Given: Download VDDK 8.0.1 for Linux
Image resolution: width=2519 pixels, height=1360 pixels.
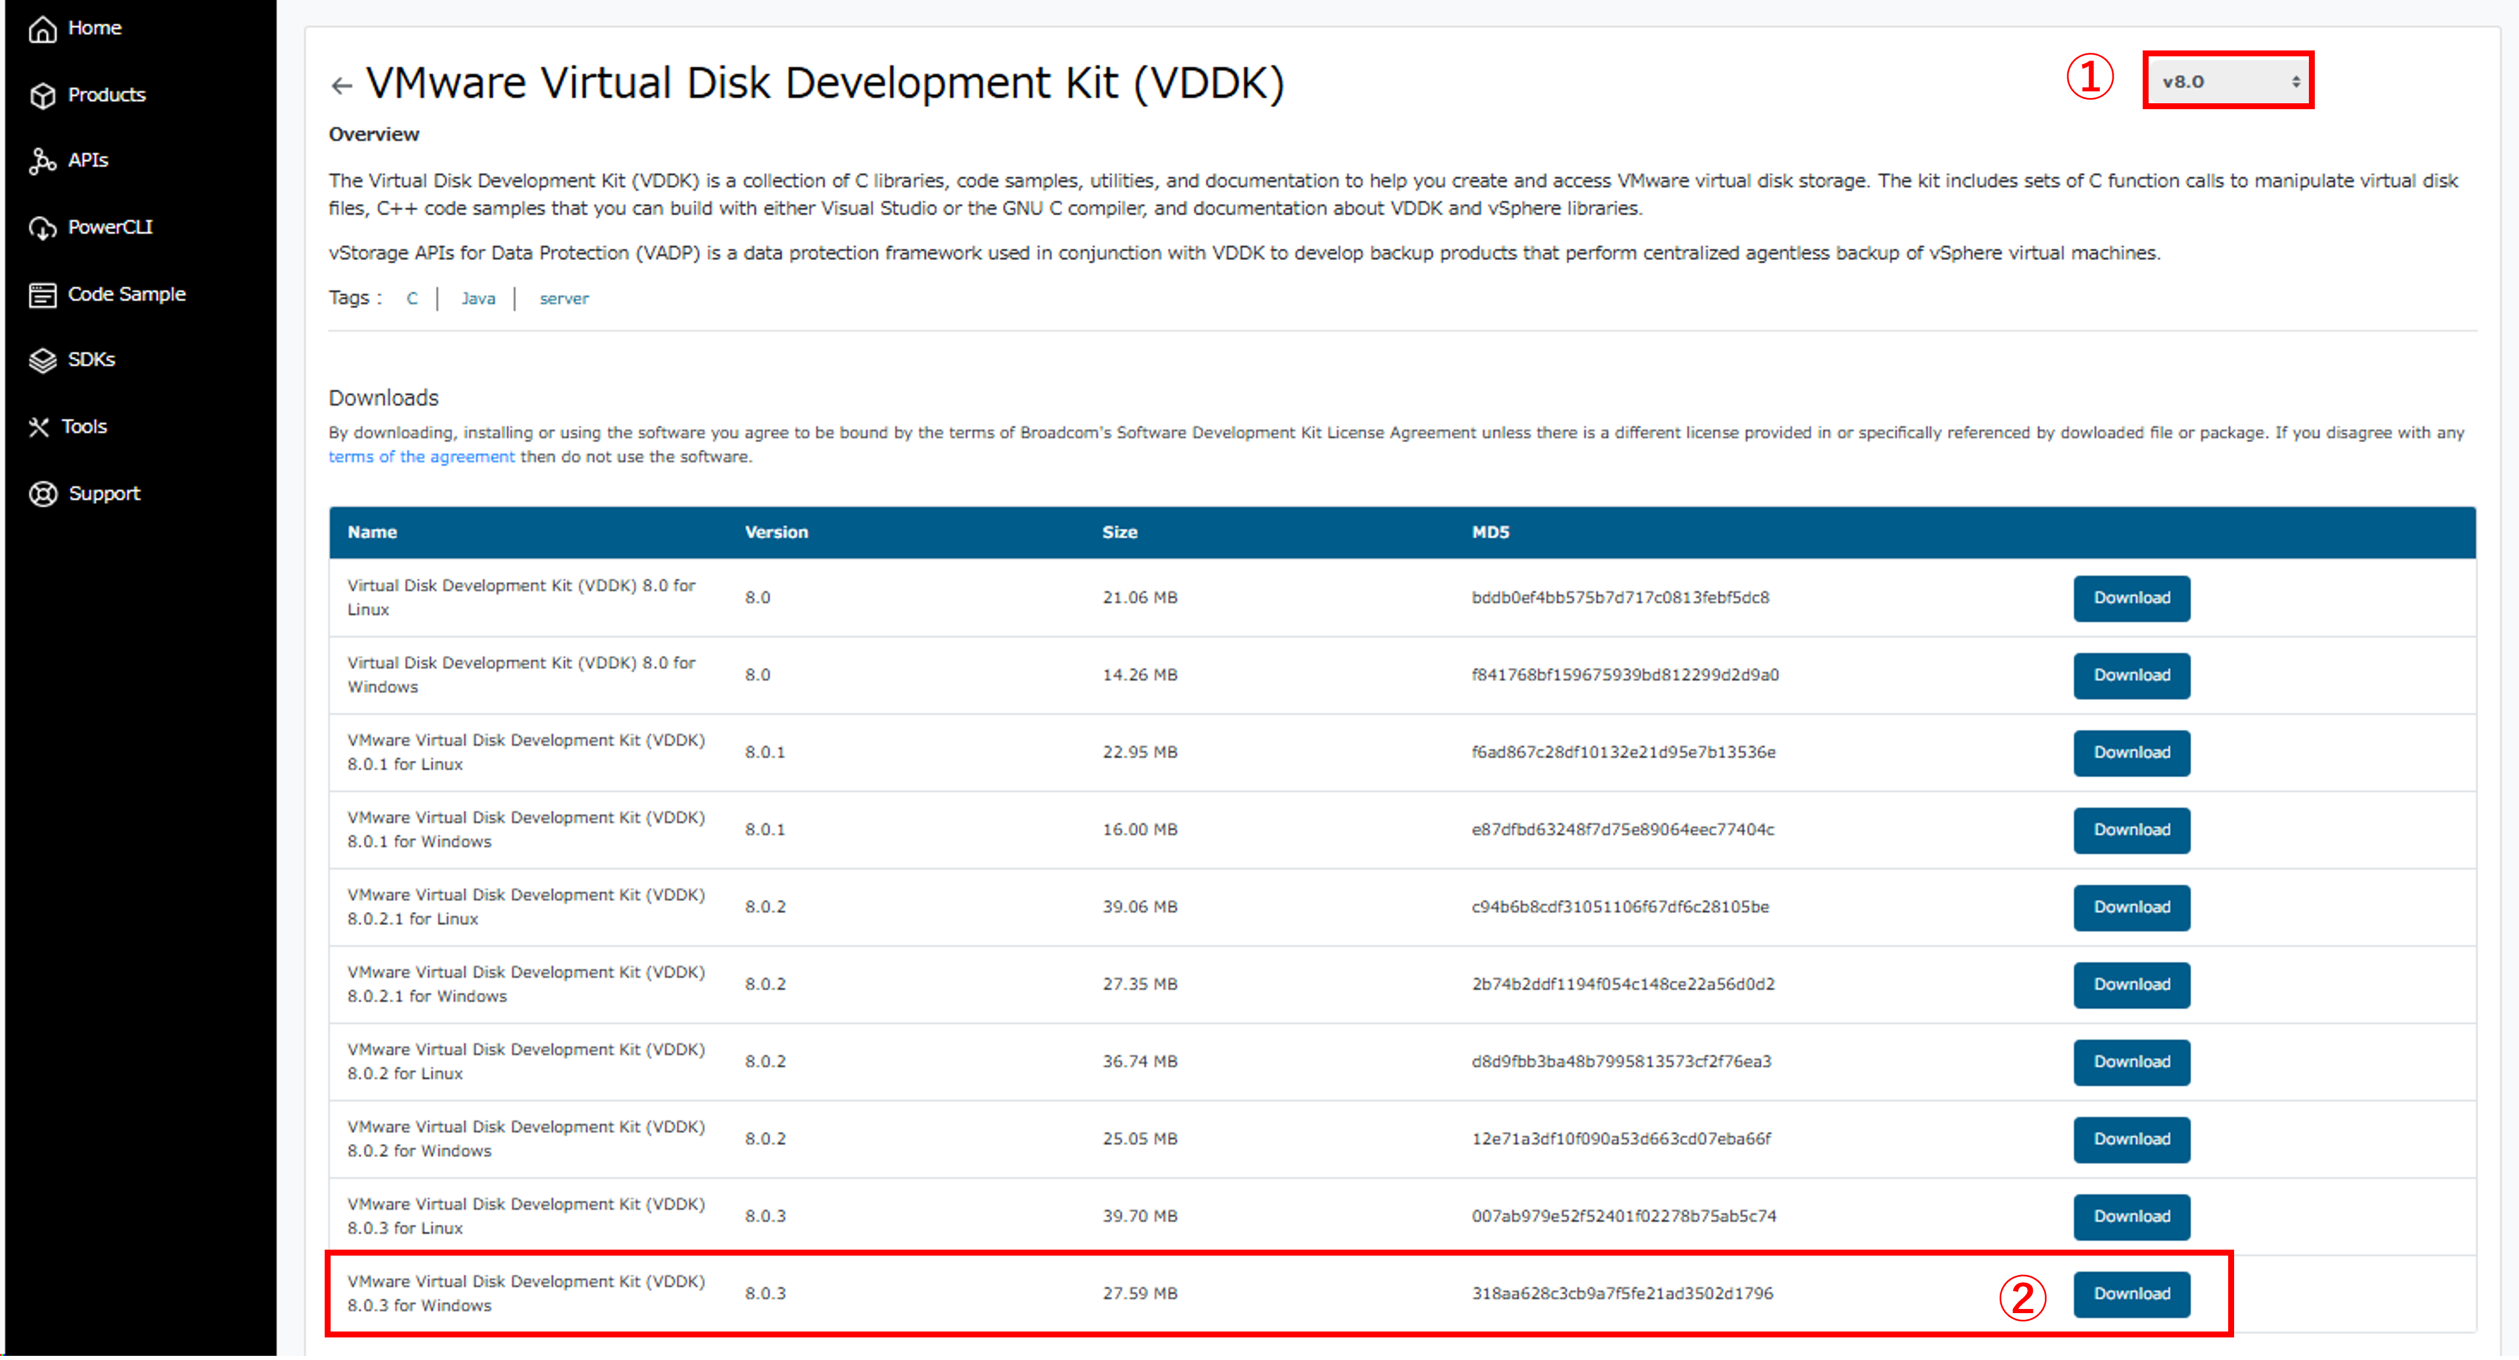Looking at the screenshot, I should (2131, 752).
